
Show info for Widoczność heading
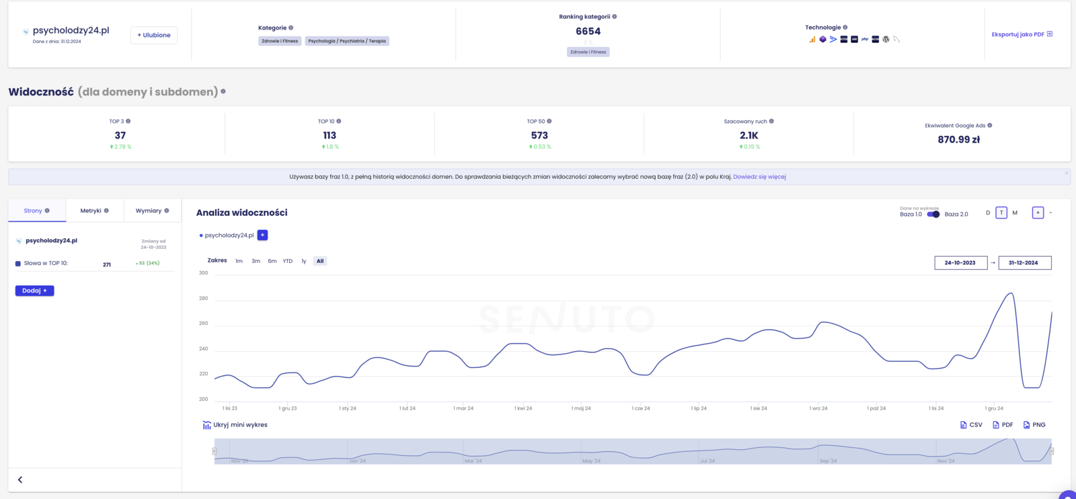click(223, 91)
